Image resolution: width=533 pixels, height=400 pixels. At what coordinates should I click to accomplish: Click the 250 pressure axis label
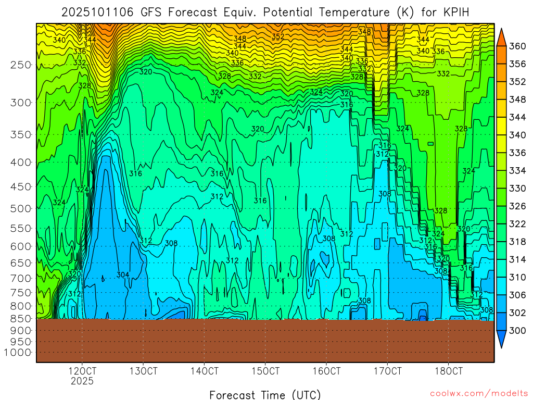[x=21, y=65]
